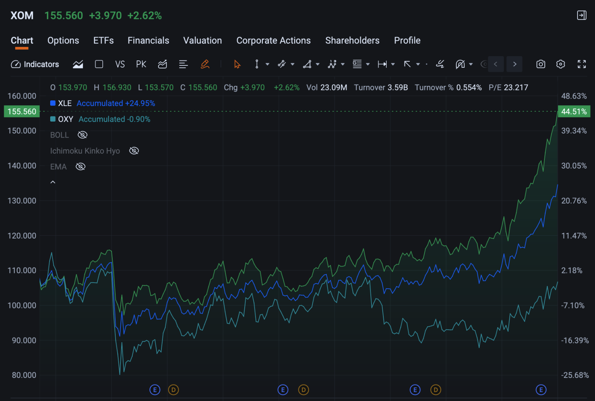Take a chart snapshot with camera icon
The image size is (595, 401).
[x=541, y=64]
